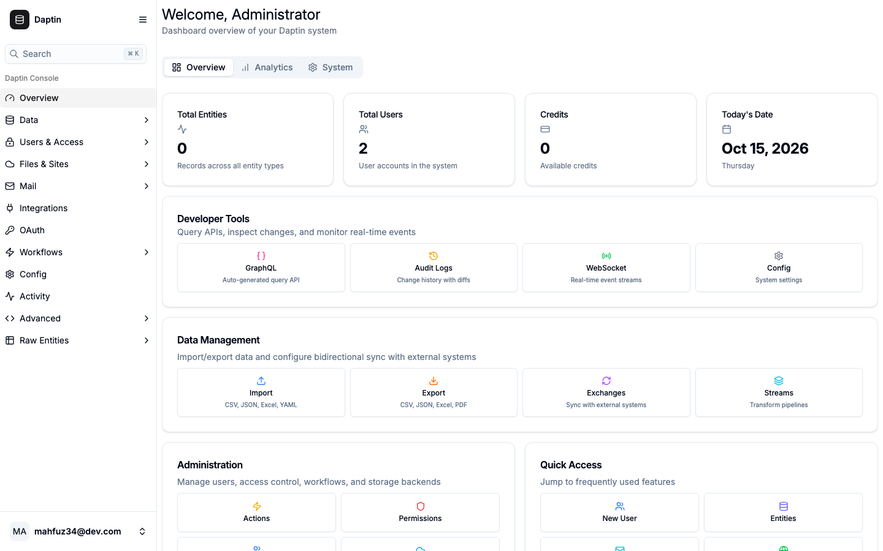
Task: Switch to the Overview tab
Action: pyautogui.click(x=199, y=67)
